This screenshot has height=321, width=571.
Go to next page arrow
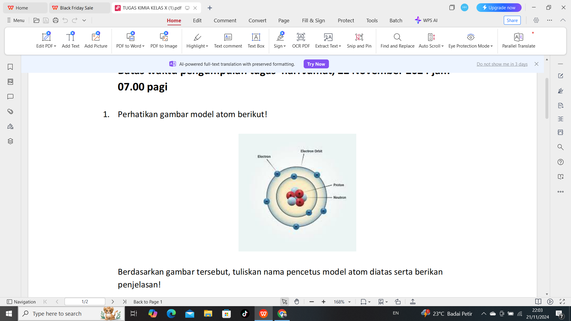click(113, 302)
